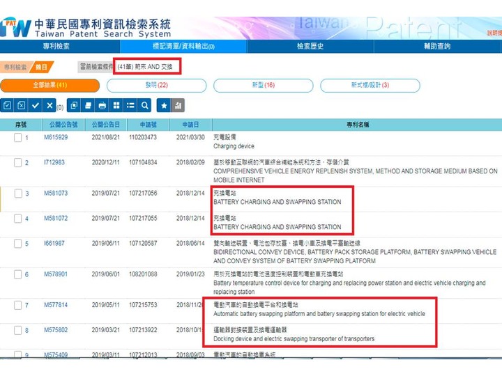
Task: Open patent link M615929
Action: point(56,137)
